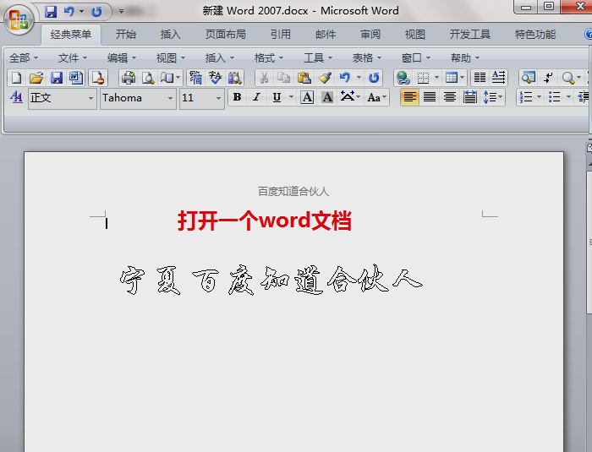Open the 表格 classic menu

coord(366,58)
